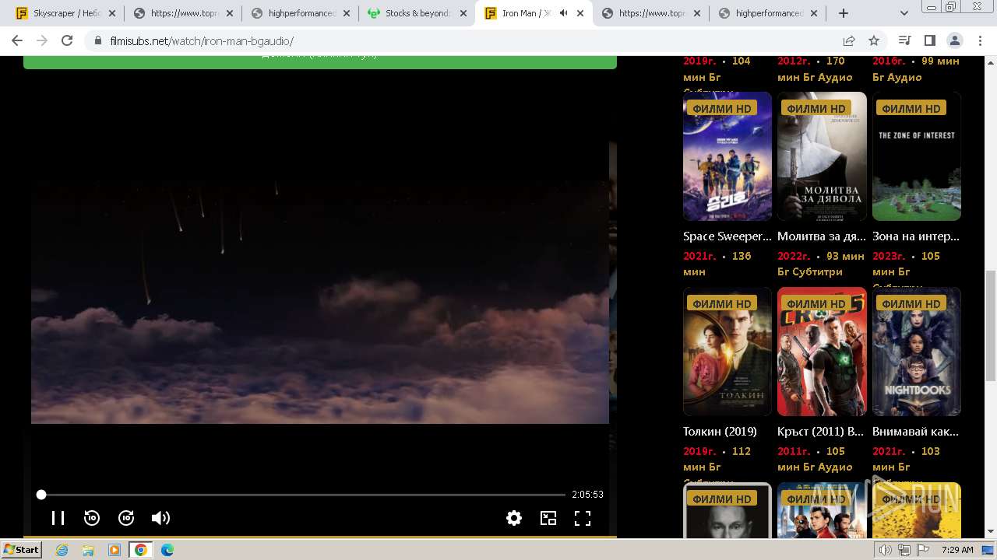Image resolution: width=997 pixels, height=560 pixels.
Task: Rewind video 10 seconds
Action: pos(92,518)
